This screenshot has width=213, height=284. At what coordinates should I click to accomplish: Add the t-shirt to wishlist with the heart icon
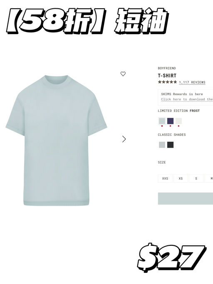pos(123,74)
